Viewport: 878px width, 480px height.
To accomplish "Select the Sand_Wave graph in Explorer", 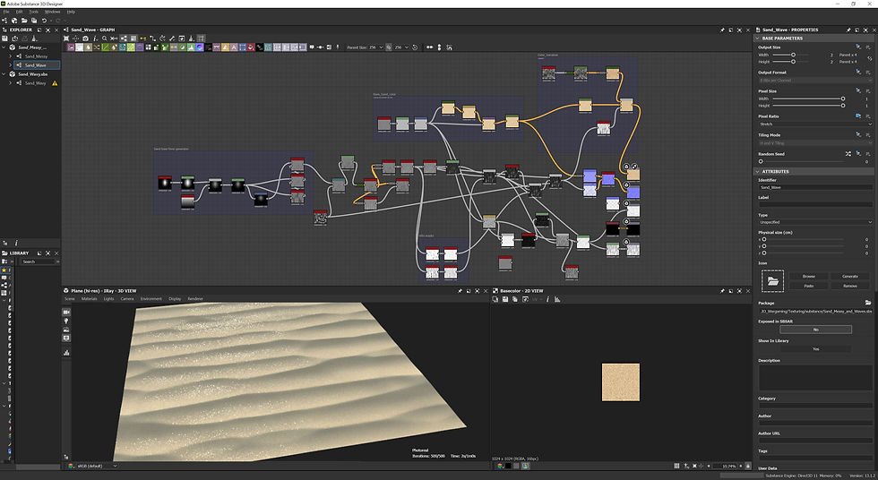I will point(36,65).
